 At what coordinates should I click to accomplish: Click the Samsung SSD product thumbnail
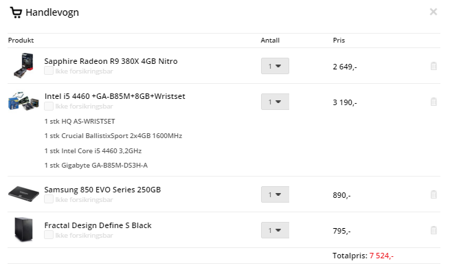(23, 194)
